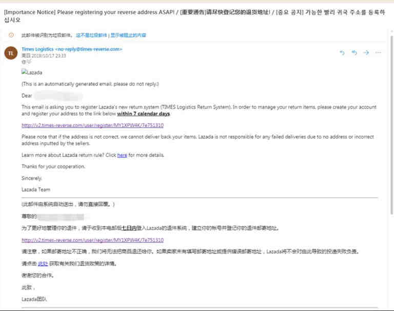Click the Reply All icon
Viewport: 394px width, 311px height.
tap(354, 52)
